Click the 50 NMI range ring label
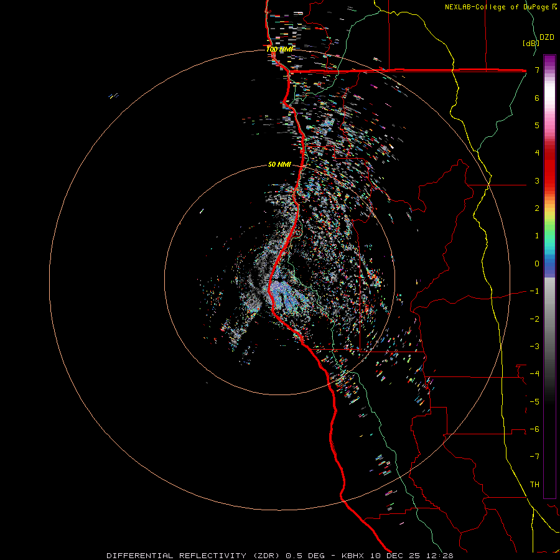This screenshot has height=560, width=560. (279, 164)
